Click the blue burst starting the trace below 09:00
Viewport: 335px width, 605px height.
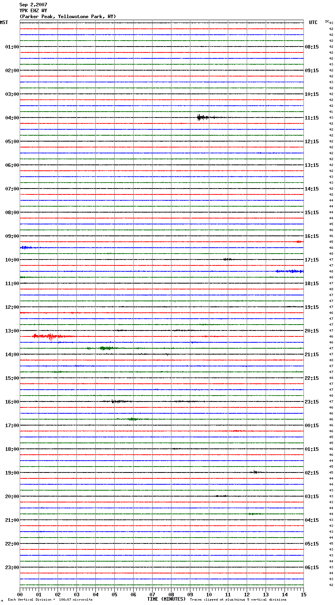[28, 248]
